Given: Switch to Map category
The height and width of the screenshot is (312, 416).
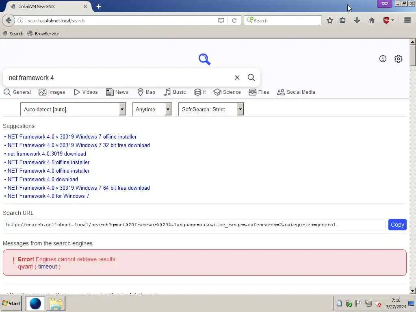Looking at the screenshot, I should tap(146, 92).
